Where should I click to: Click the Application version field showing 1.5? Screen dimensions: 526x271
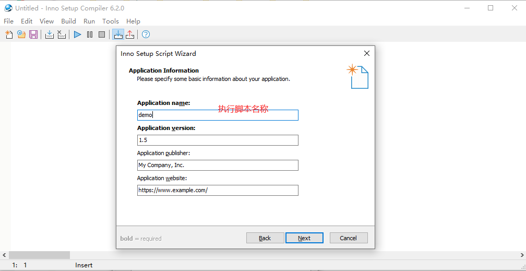pos(218,140)
